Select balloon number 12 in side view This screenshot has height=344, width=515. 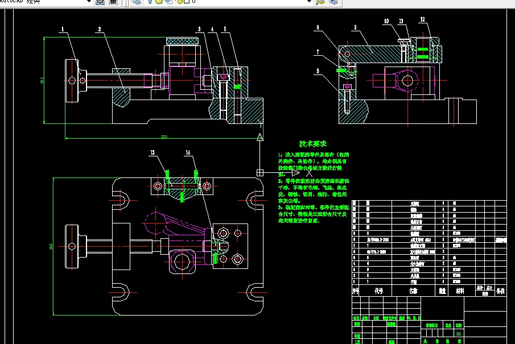pos(422,20)
